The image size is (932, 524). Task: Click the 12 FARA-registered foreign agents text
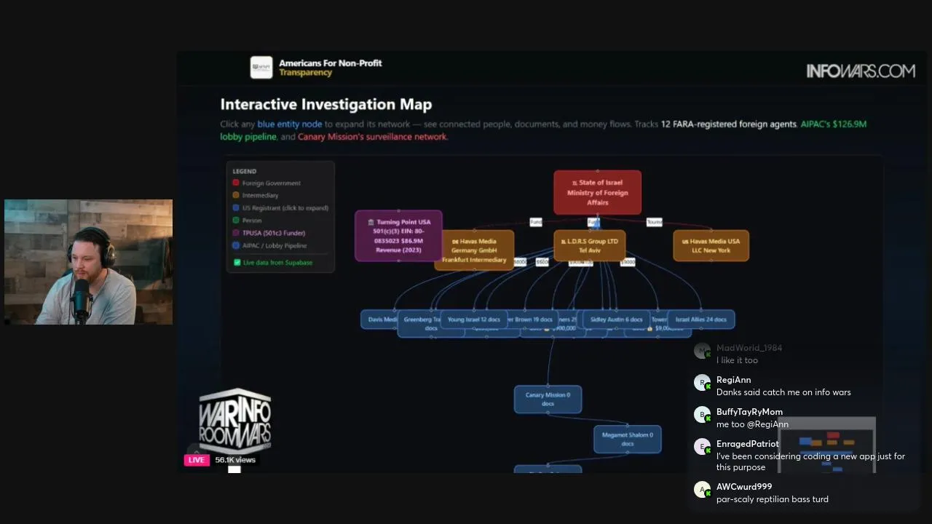pyautogui.click(x=728, y=124)
